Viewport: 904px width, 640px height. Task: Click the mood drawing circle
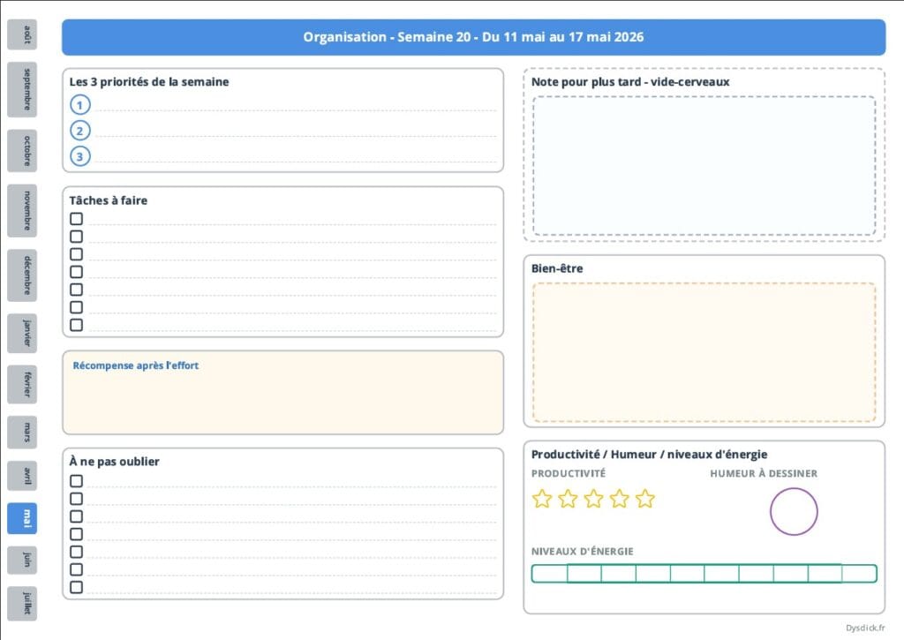[794, 511]
